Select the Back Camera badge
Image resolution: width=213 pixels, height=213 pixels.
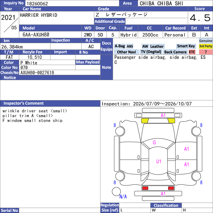pyautogui.click(x=175, y=52)
